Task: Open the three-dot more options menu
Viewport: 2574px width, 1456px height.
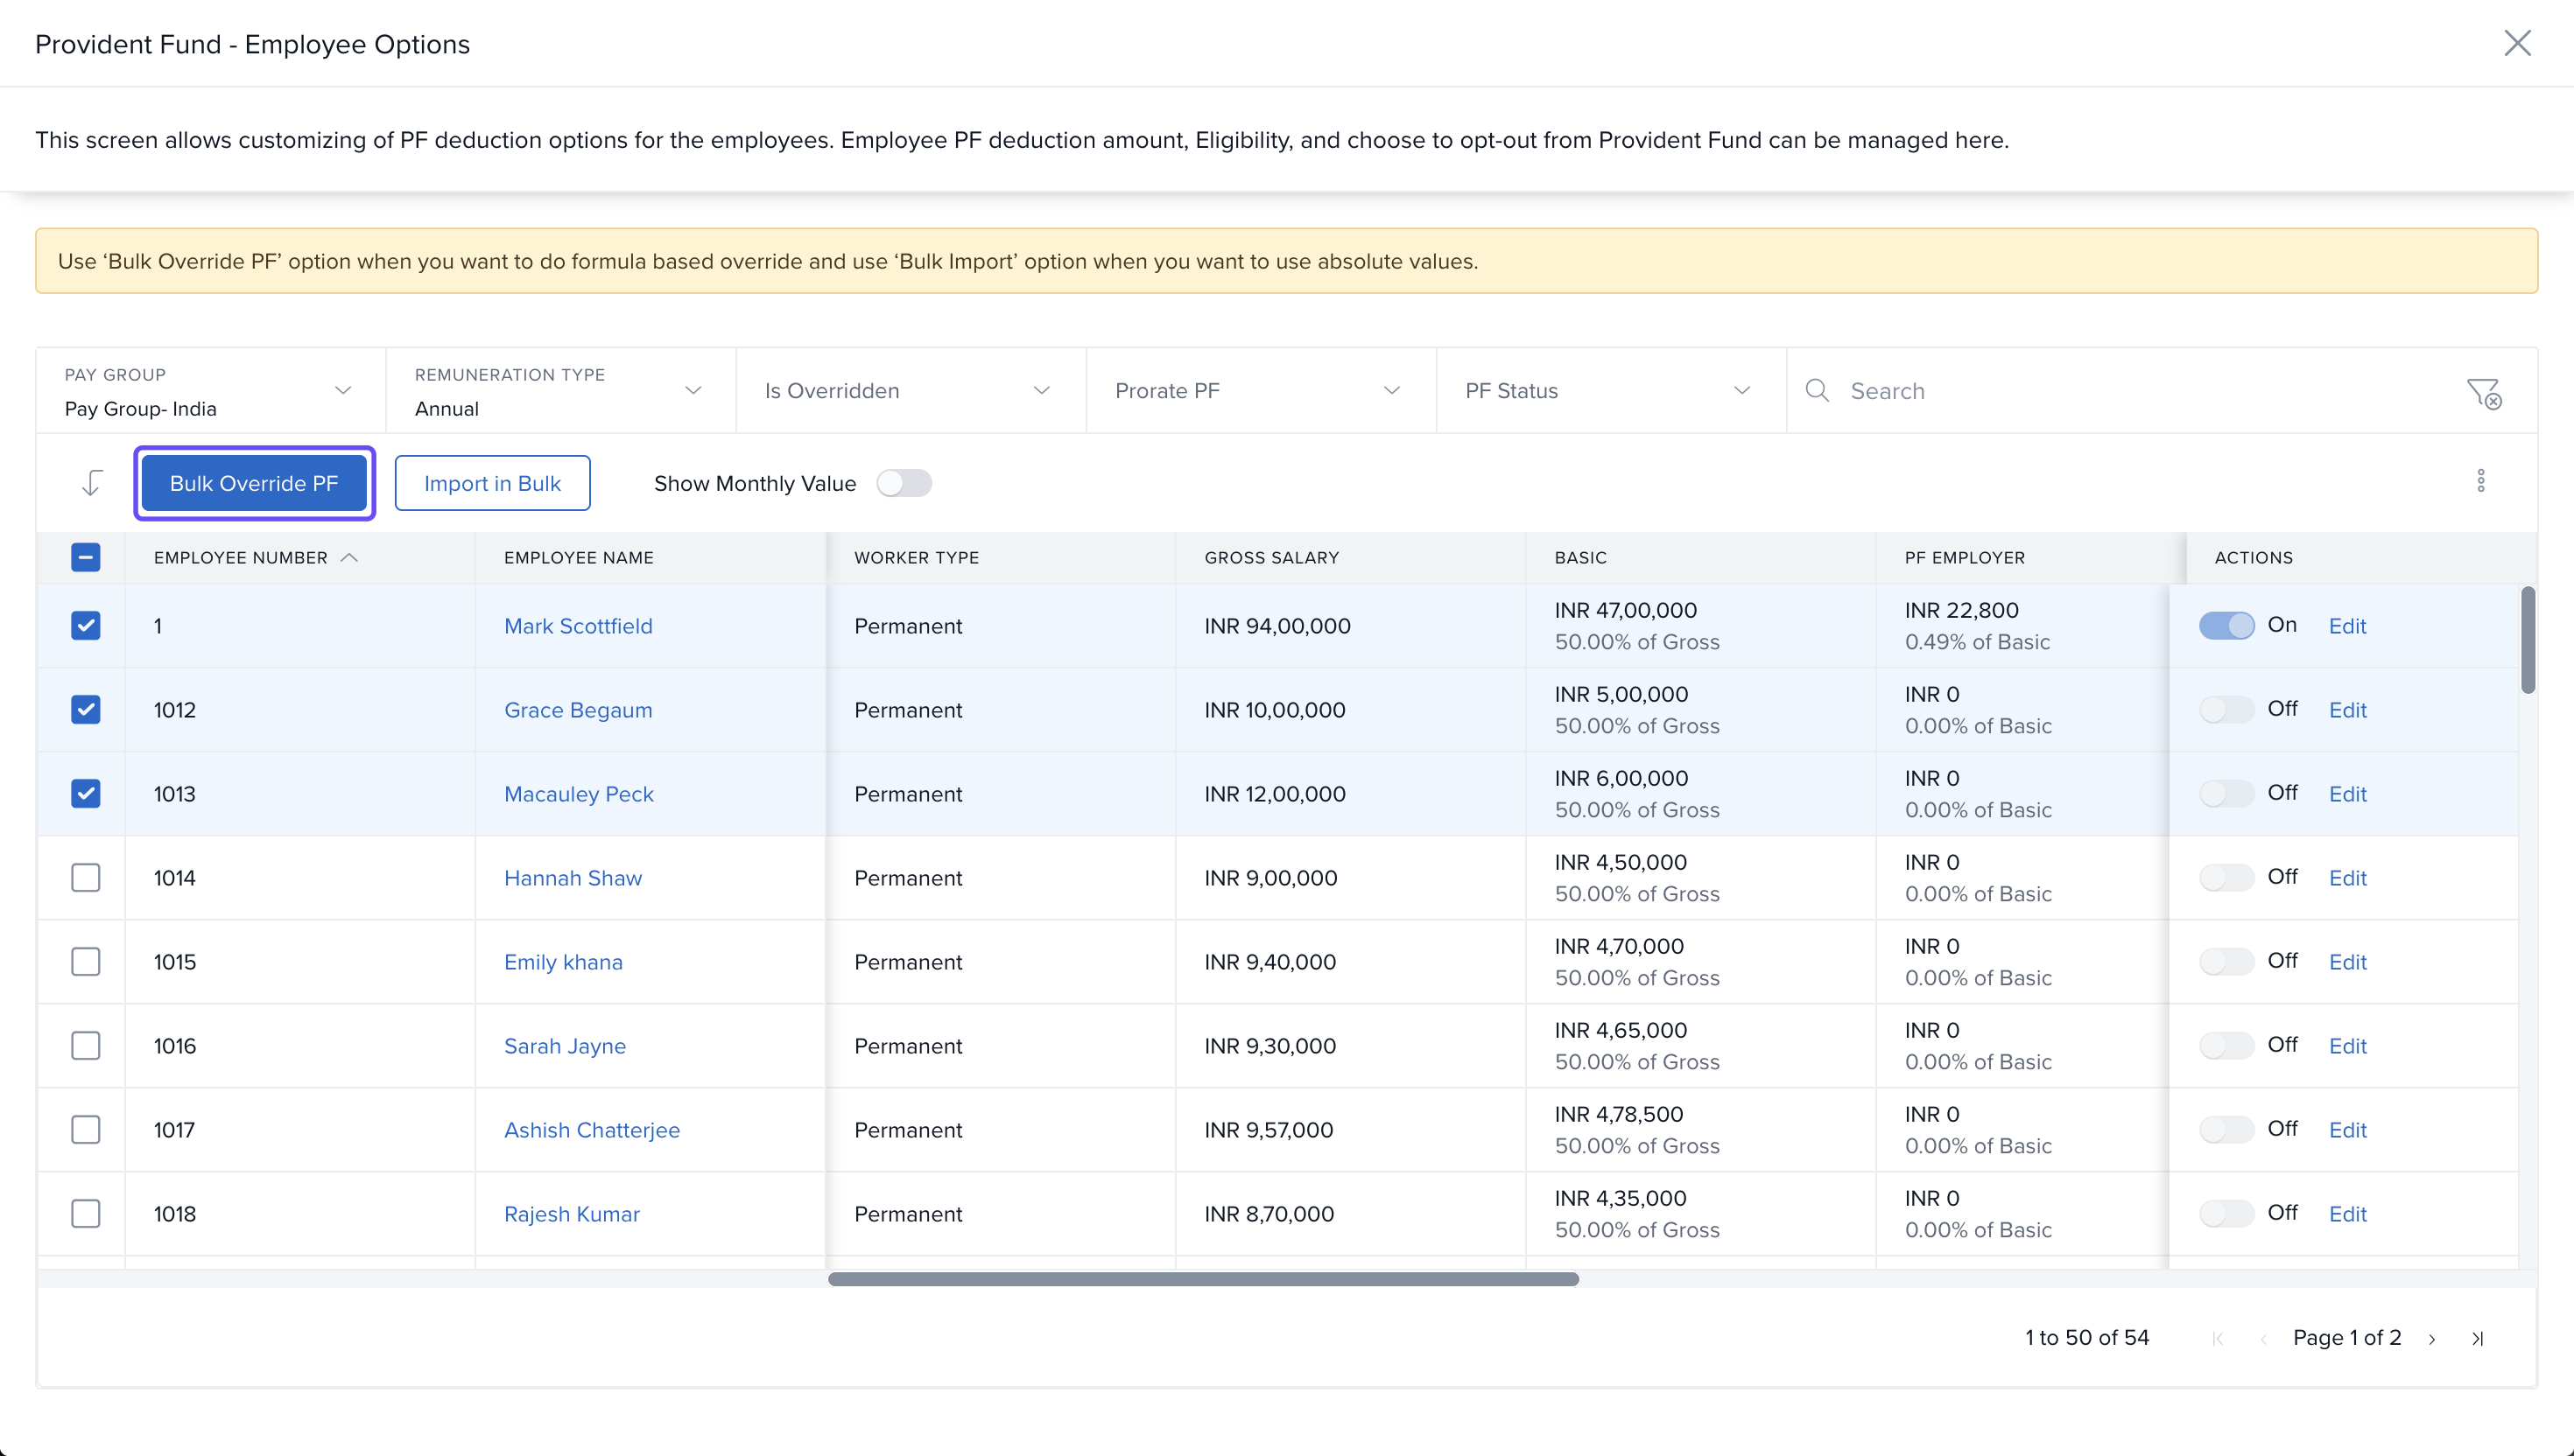Action: (2480, 481)
